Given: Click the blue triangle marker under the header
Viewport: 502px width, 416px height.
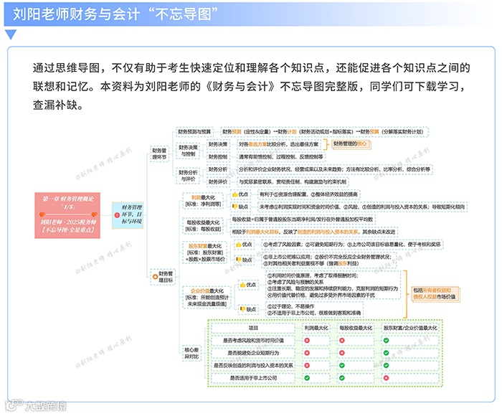Looking at the screenshot, I should coord(11,34).
